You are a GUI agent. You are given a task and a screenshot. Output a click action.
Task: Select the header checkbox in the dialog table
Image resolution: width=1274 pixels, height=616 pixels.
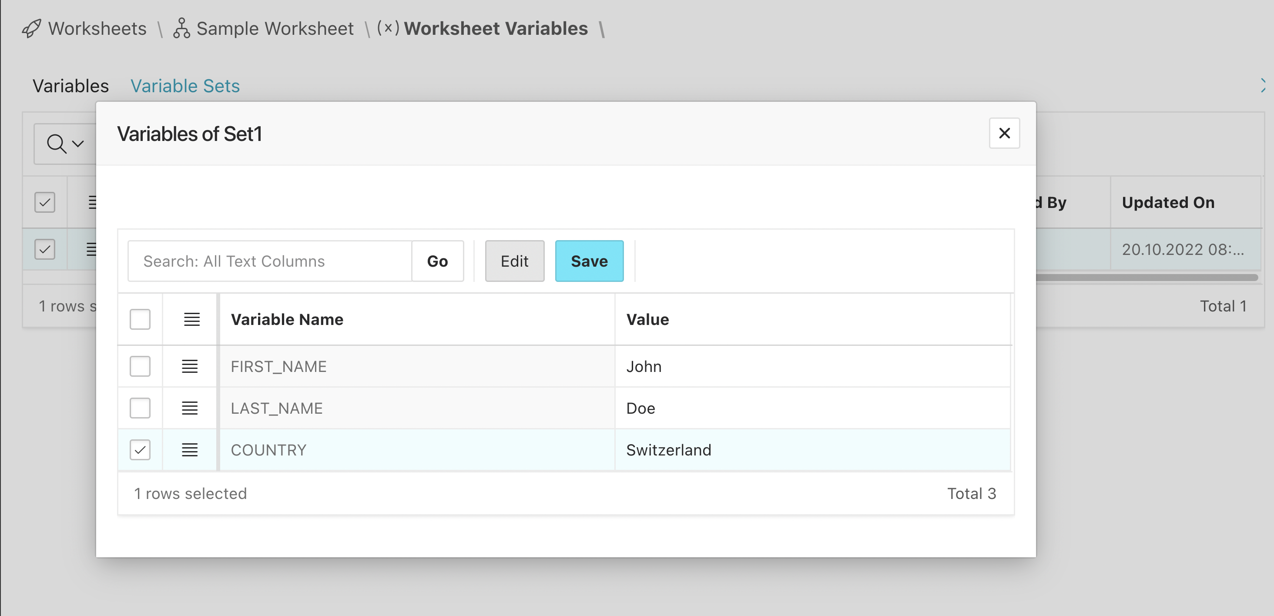click(x=140, y=319)
